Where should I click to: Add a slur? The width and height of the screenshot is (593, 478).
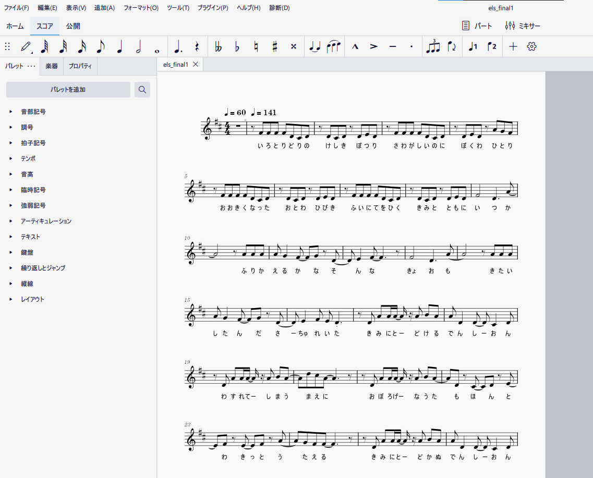[x=334, y=47]
